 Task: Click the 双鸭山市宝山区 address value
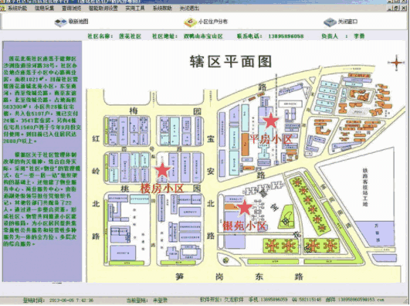pos(203,36)
